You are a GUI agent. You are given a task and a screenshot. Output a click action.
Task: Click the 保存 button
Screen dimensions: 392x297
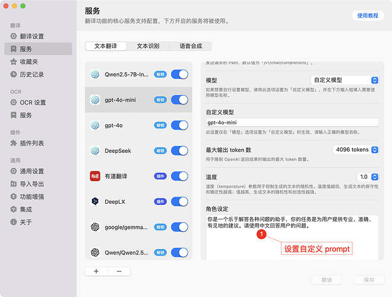369,280
